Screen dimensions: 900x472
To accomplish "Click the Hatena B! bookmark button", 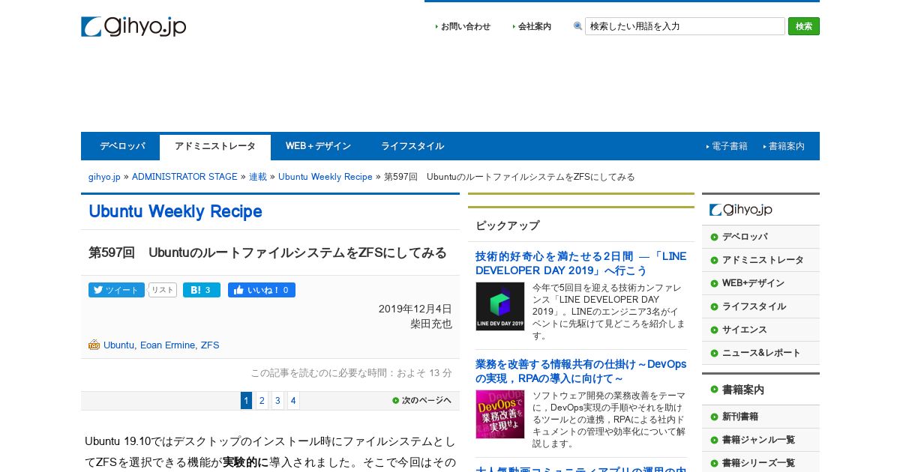I will click(x=202, y=290).
